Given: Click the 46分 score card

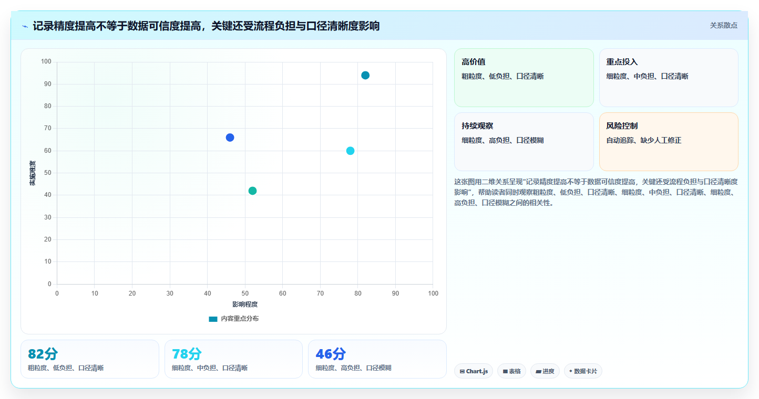Looking at the screenshot, I should pos(377,359).
